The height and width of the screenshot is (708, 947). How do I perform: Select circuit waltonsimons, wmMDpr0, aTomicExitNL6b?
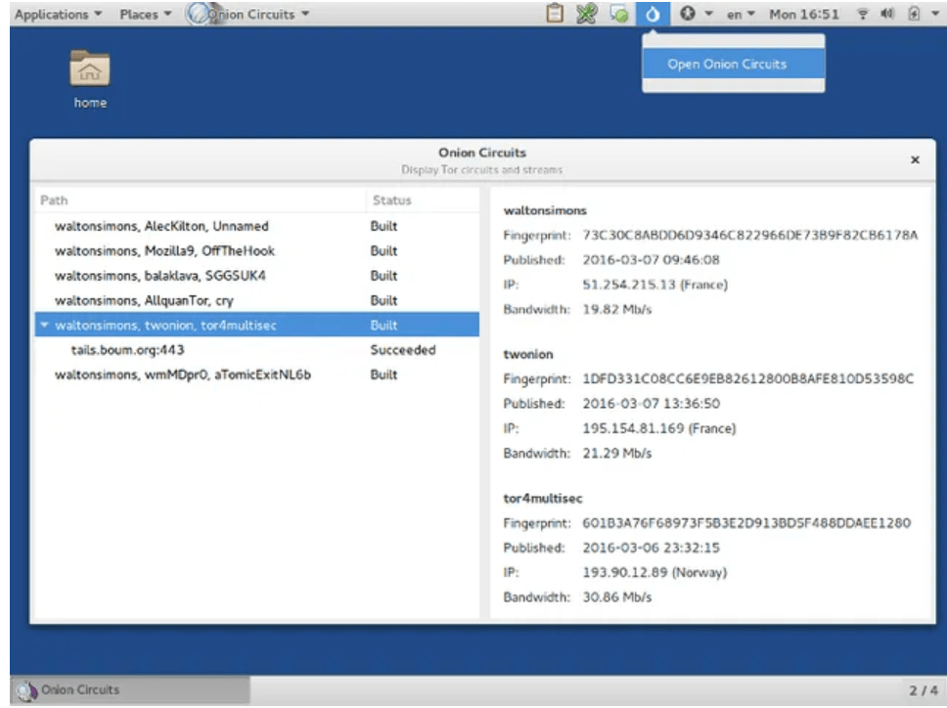[x=256, y=375]
